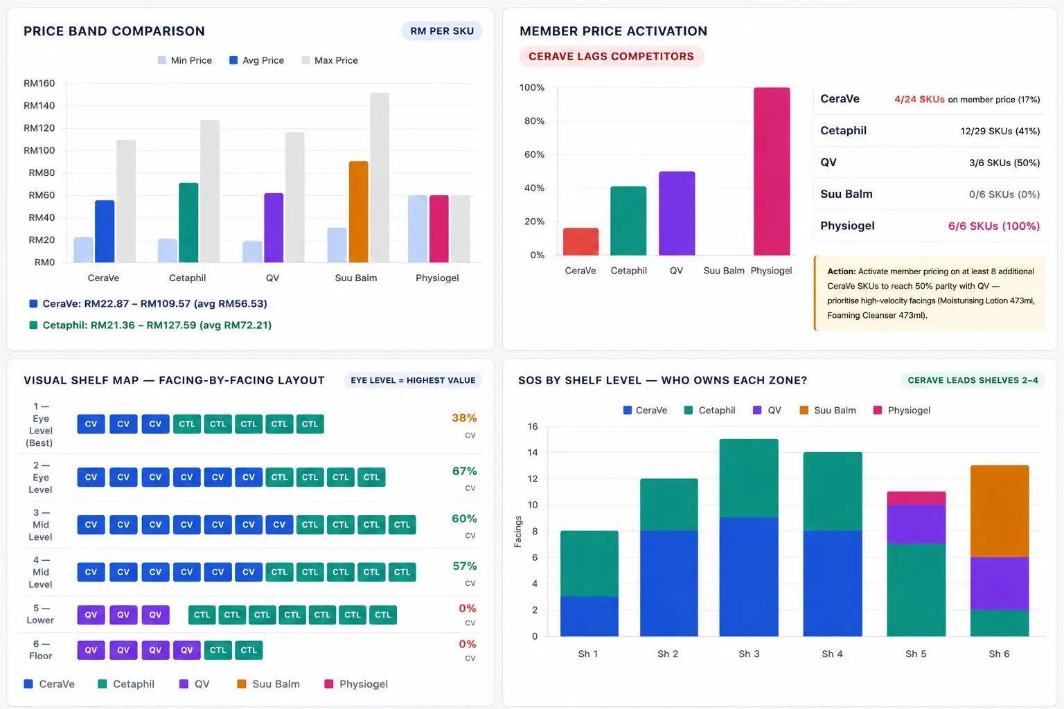
Task: Click the '5 — Lower' shelf label
Action: click(40, 614)
